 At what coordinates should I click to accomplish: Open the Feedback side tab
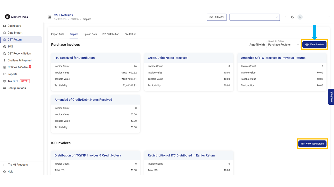point(331,97)
